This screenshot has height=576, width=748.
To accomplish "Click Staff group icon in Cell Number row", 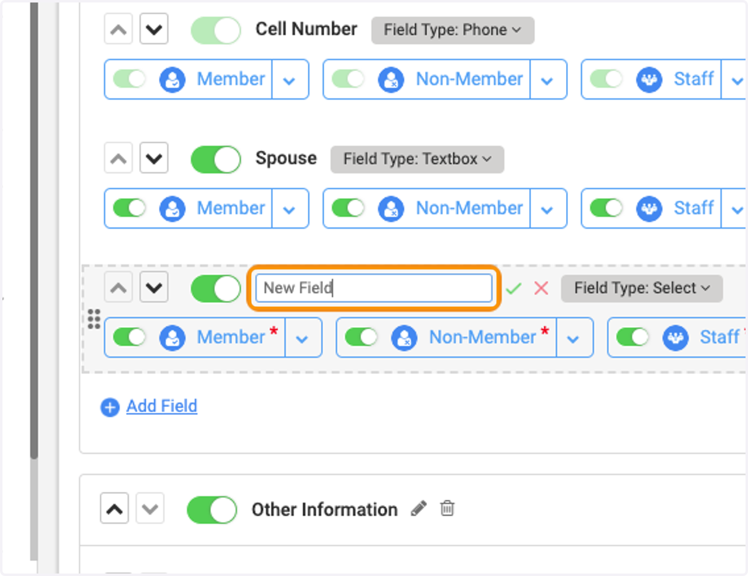I will (649, 80).
